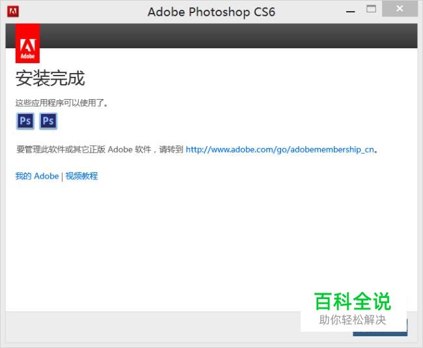
Task: Click the 这些应用程序可以使用了 text
Action: (61, 103)
